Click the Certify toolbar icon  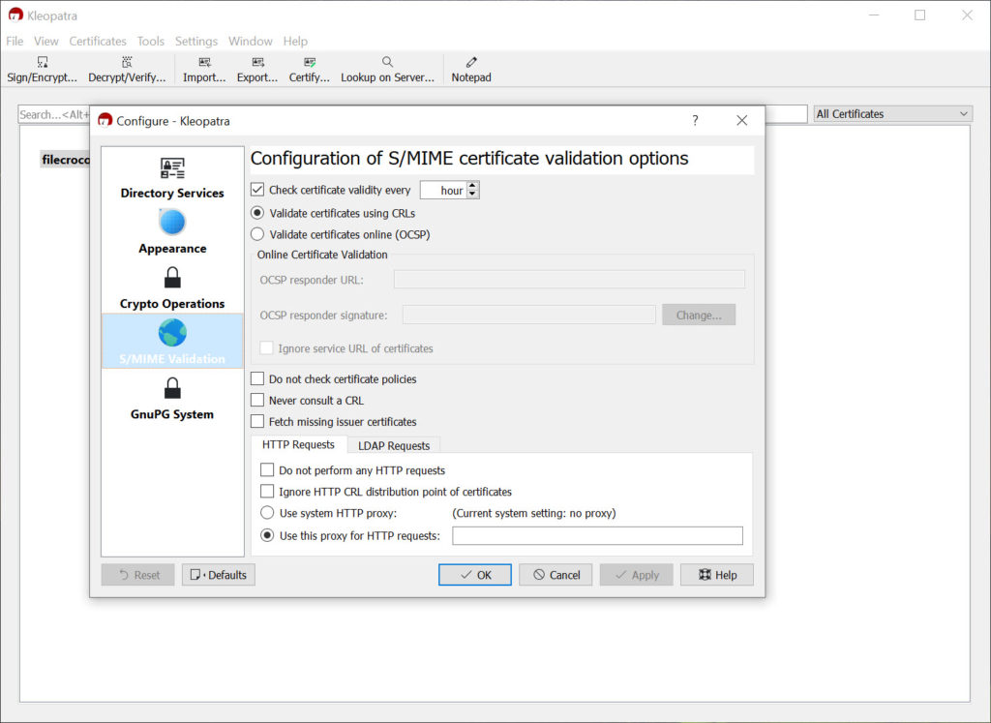[x=309, y=70]
